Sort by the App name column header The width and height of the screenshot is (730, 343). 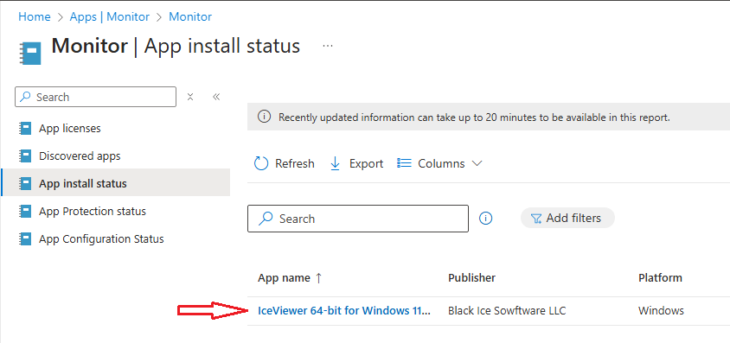[290, 278]
